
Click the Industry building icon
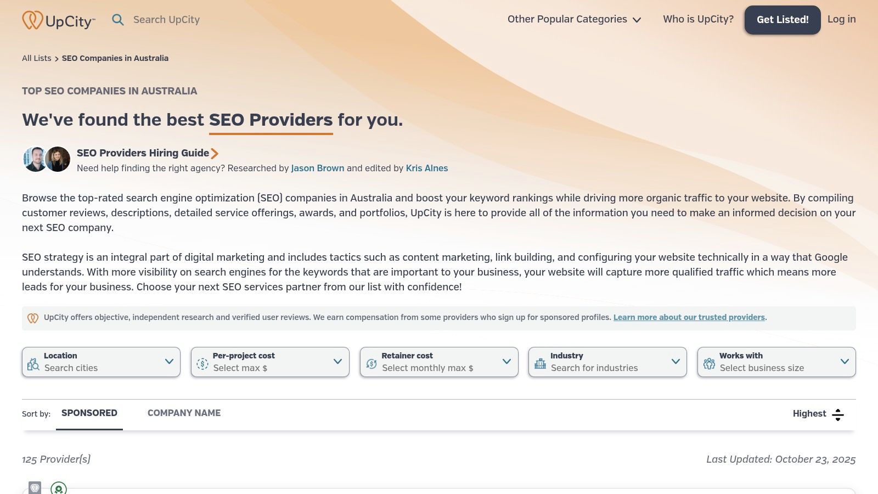point(541,363)
